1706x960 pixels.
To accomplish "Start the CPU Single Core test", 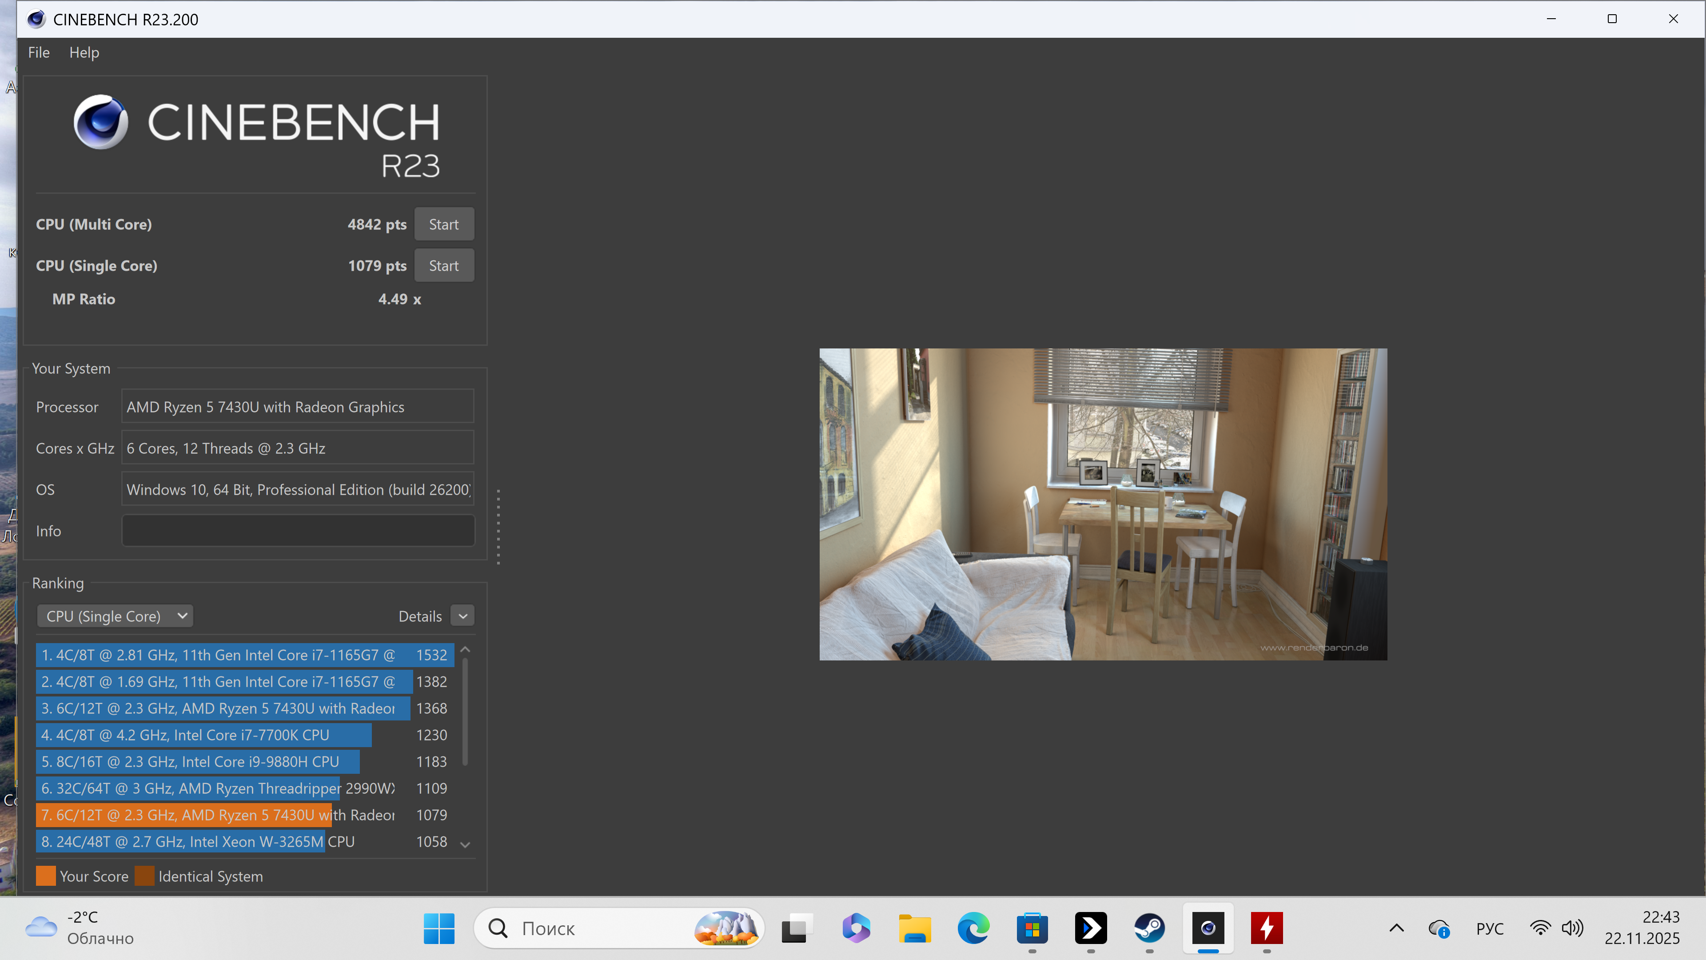I will coord(444,266).
